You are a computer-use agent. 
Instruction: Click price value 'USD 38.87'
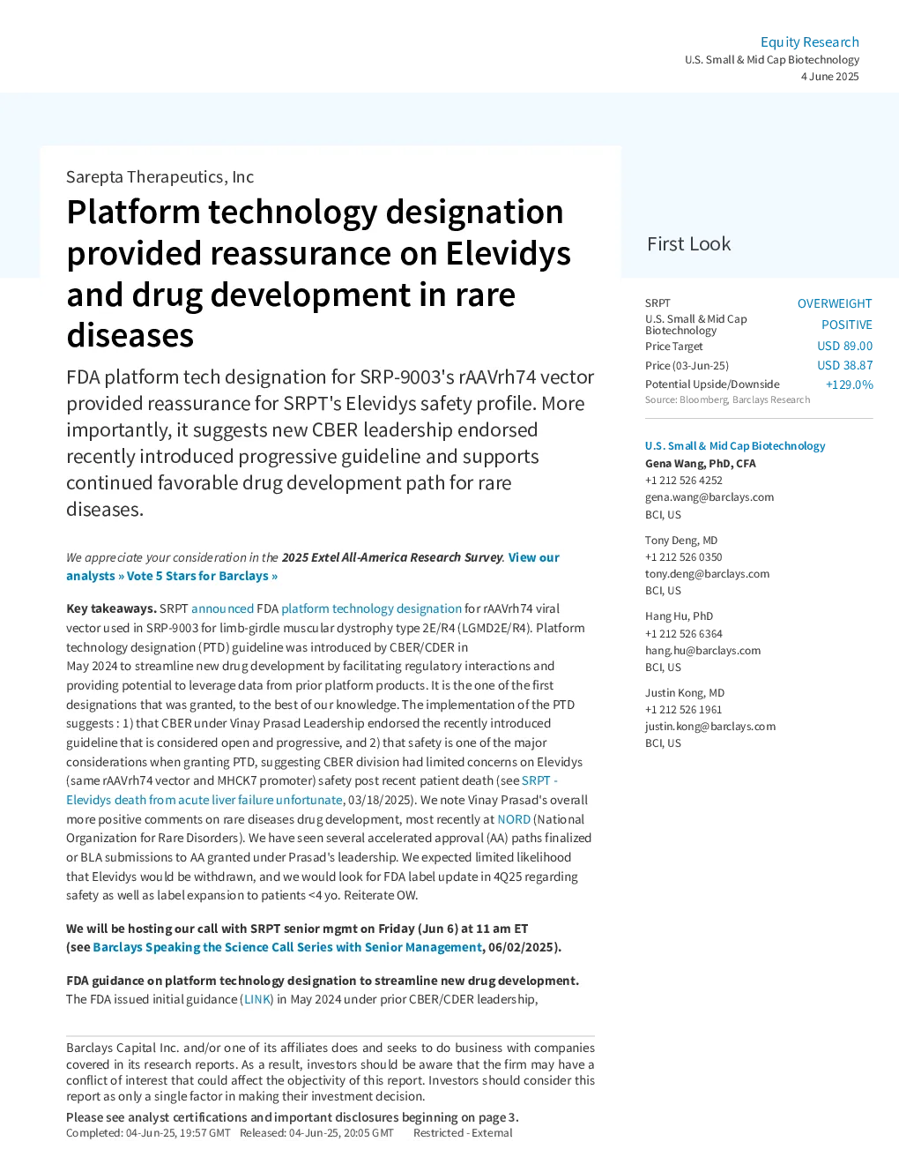[844, 365]
